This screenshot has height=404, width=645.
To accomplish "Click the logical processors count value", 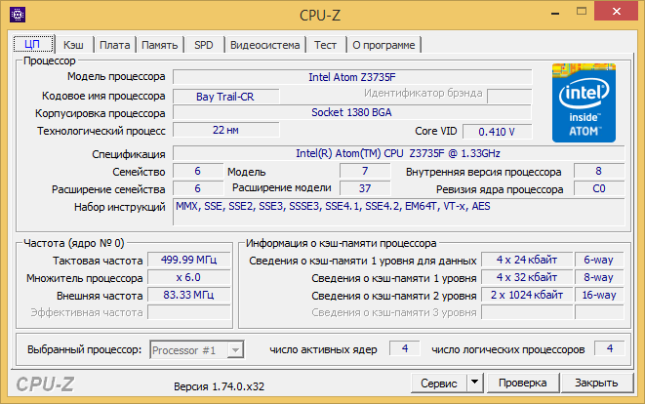I will click(x=610, y=348).
